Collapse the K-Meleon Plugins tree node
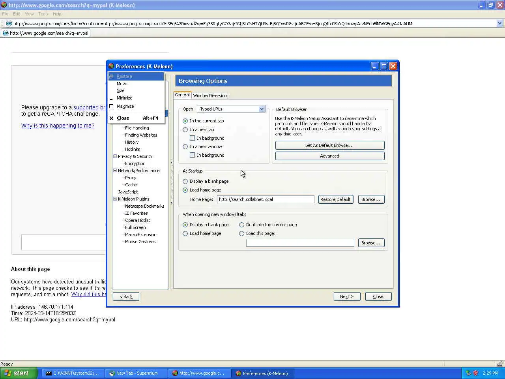 (115, 199)
